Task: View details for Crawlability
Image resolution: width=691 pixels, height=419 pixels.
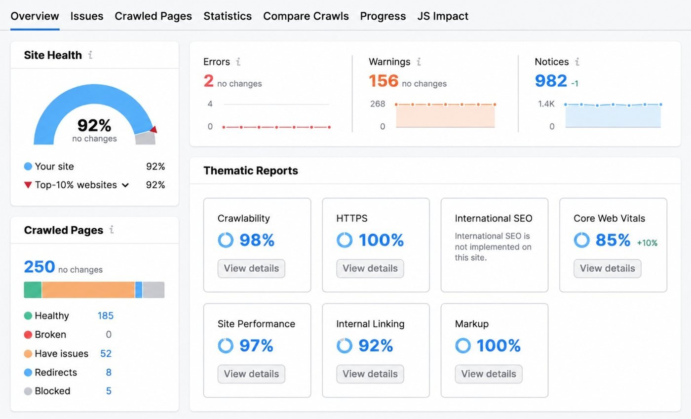Action: tap(251, 268)
